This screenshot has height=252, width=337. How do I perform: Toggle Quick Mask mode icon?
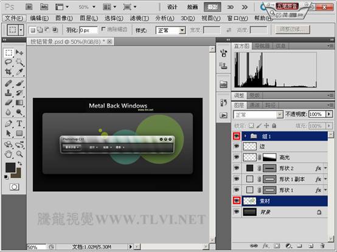[14, 187]
